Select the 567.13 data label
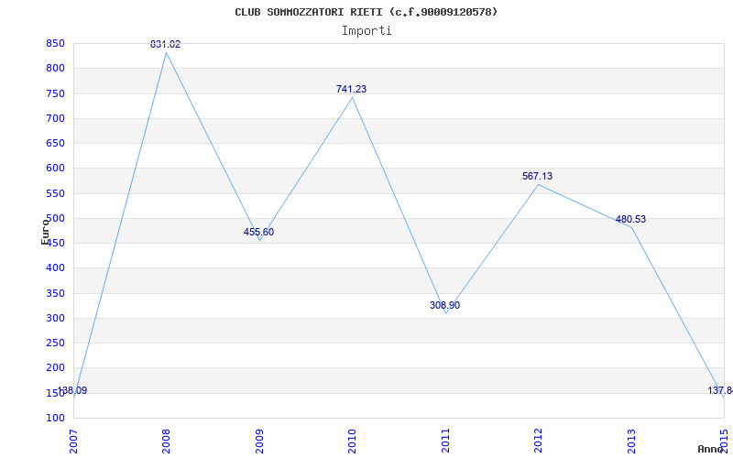The height and width of the screenshot is (458, 733). point(537,176)
